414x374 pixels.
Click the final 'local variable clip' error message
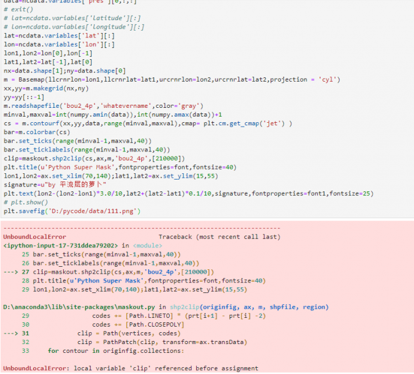point(165,368)
